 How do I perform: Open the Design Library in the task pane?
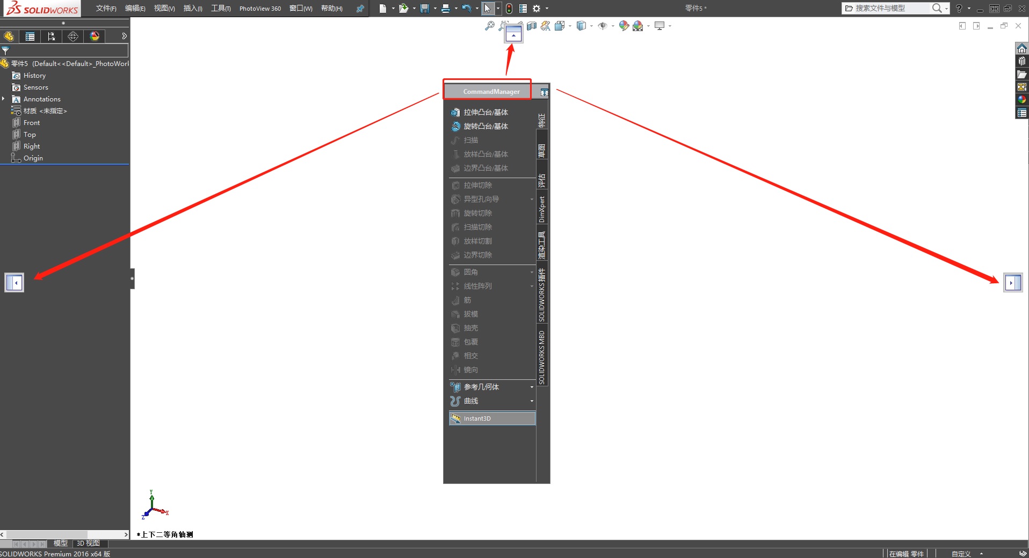(x=1021, y=61)
